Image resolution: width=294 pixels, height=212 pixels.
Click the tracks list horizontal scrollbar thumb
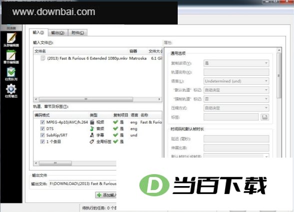55,163
